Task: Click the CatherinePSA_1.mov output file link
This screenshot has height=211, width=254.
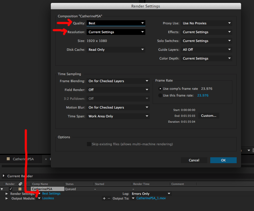Action: coord(151,198)
